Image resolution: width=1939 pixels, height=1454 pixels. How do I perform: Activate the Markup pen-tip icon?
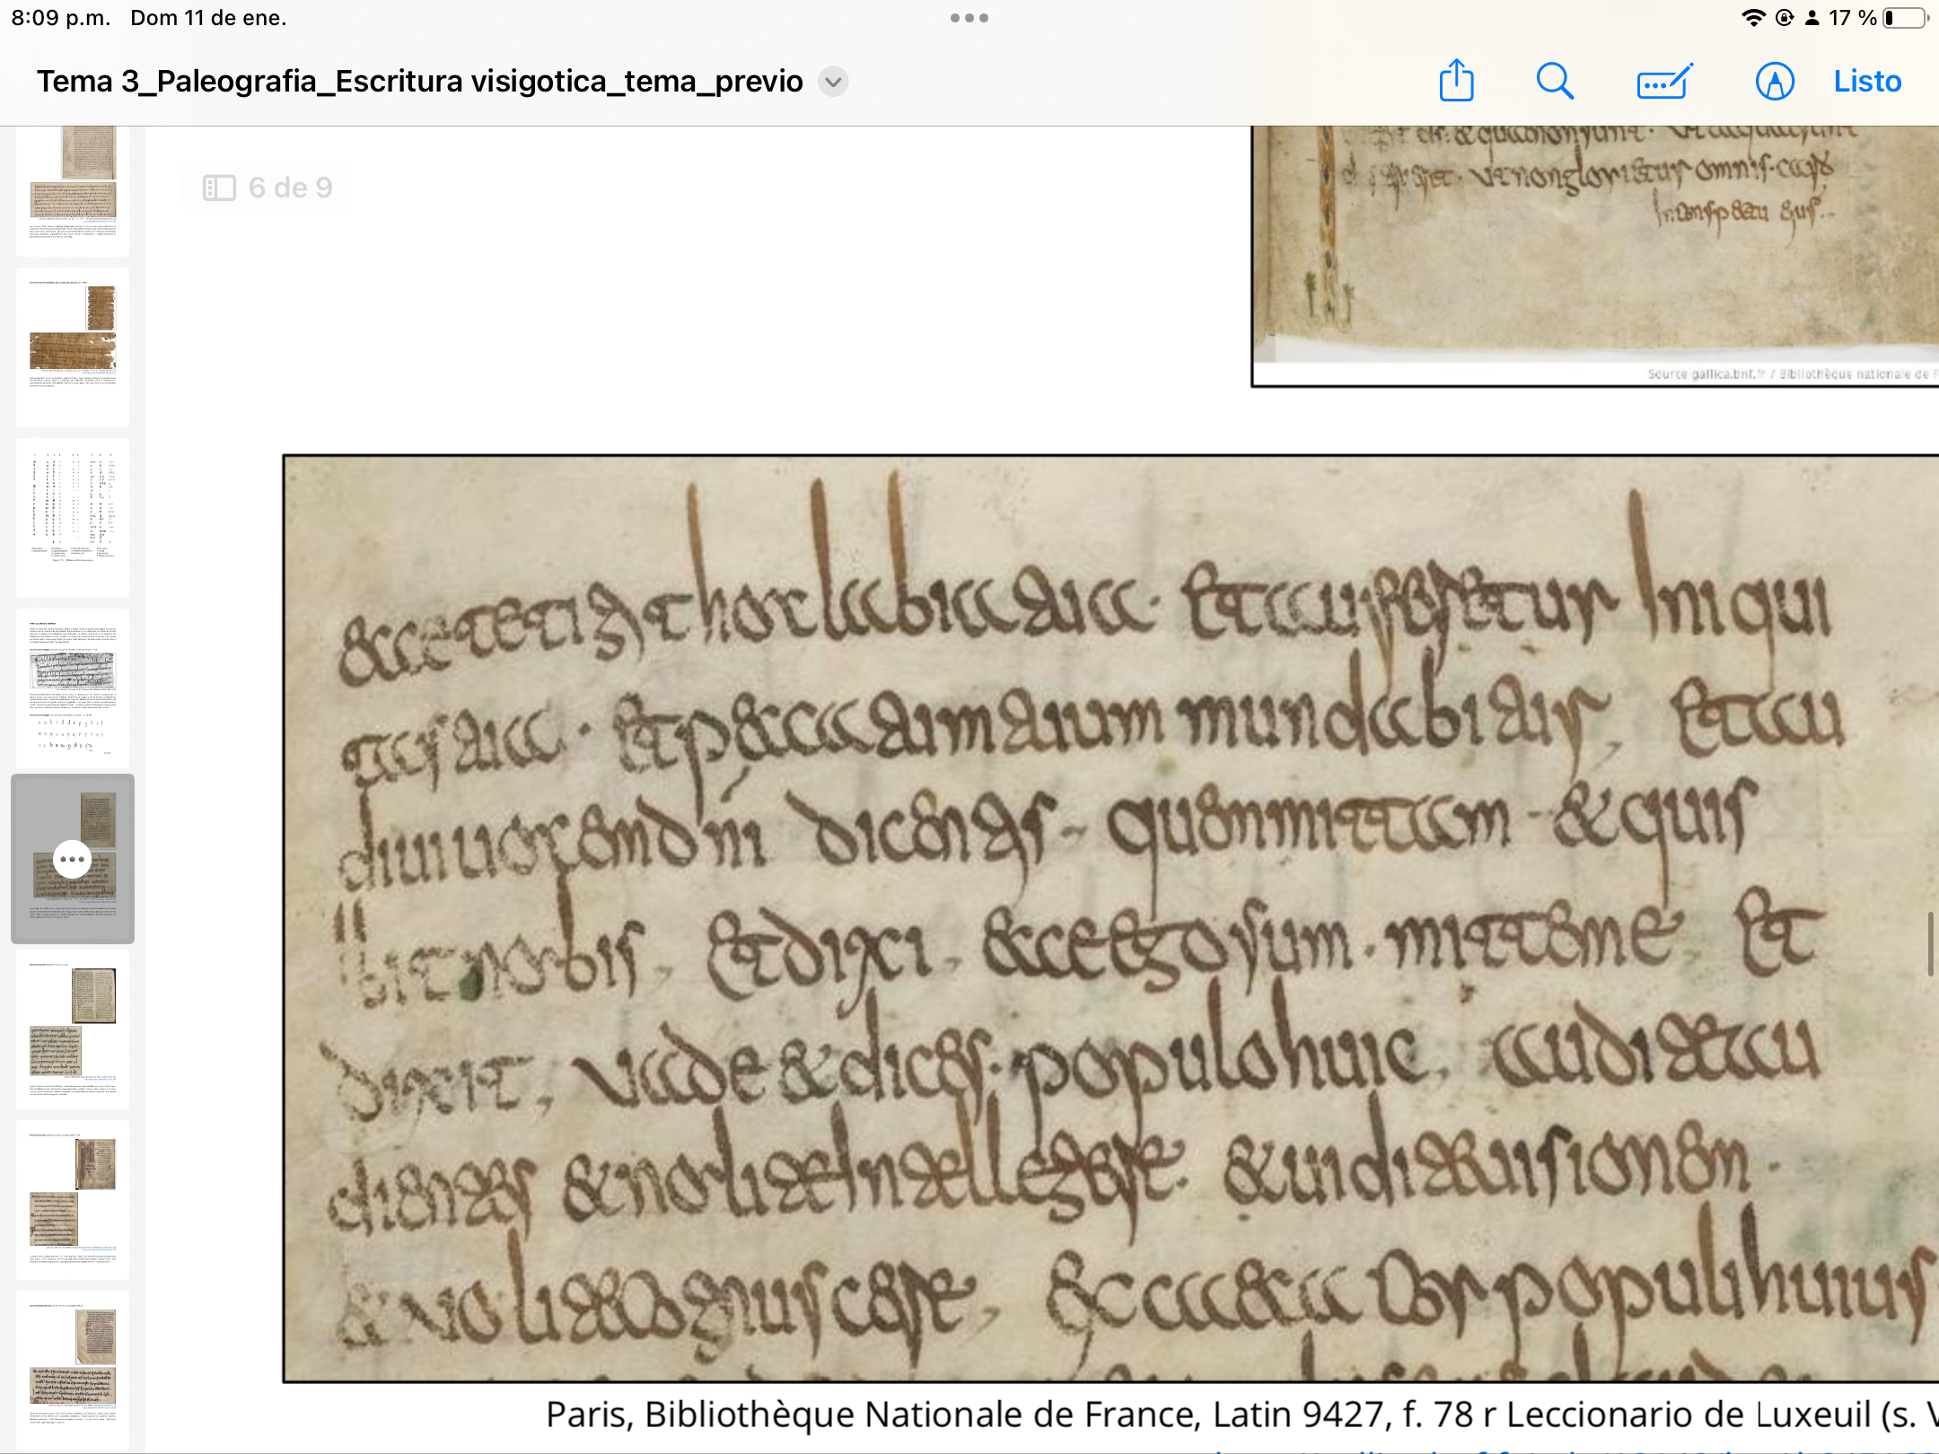coord(1774,82)
